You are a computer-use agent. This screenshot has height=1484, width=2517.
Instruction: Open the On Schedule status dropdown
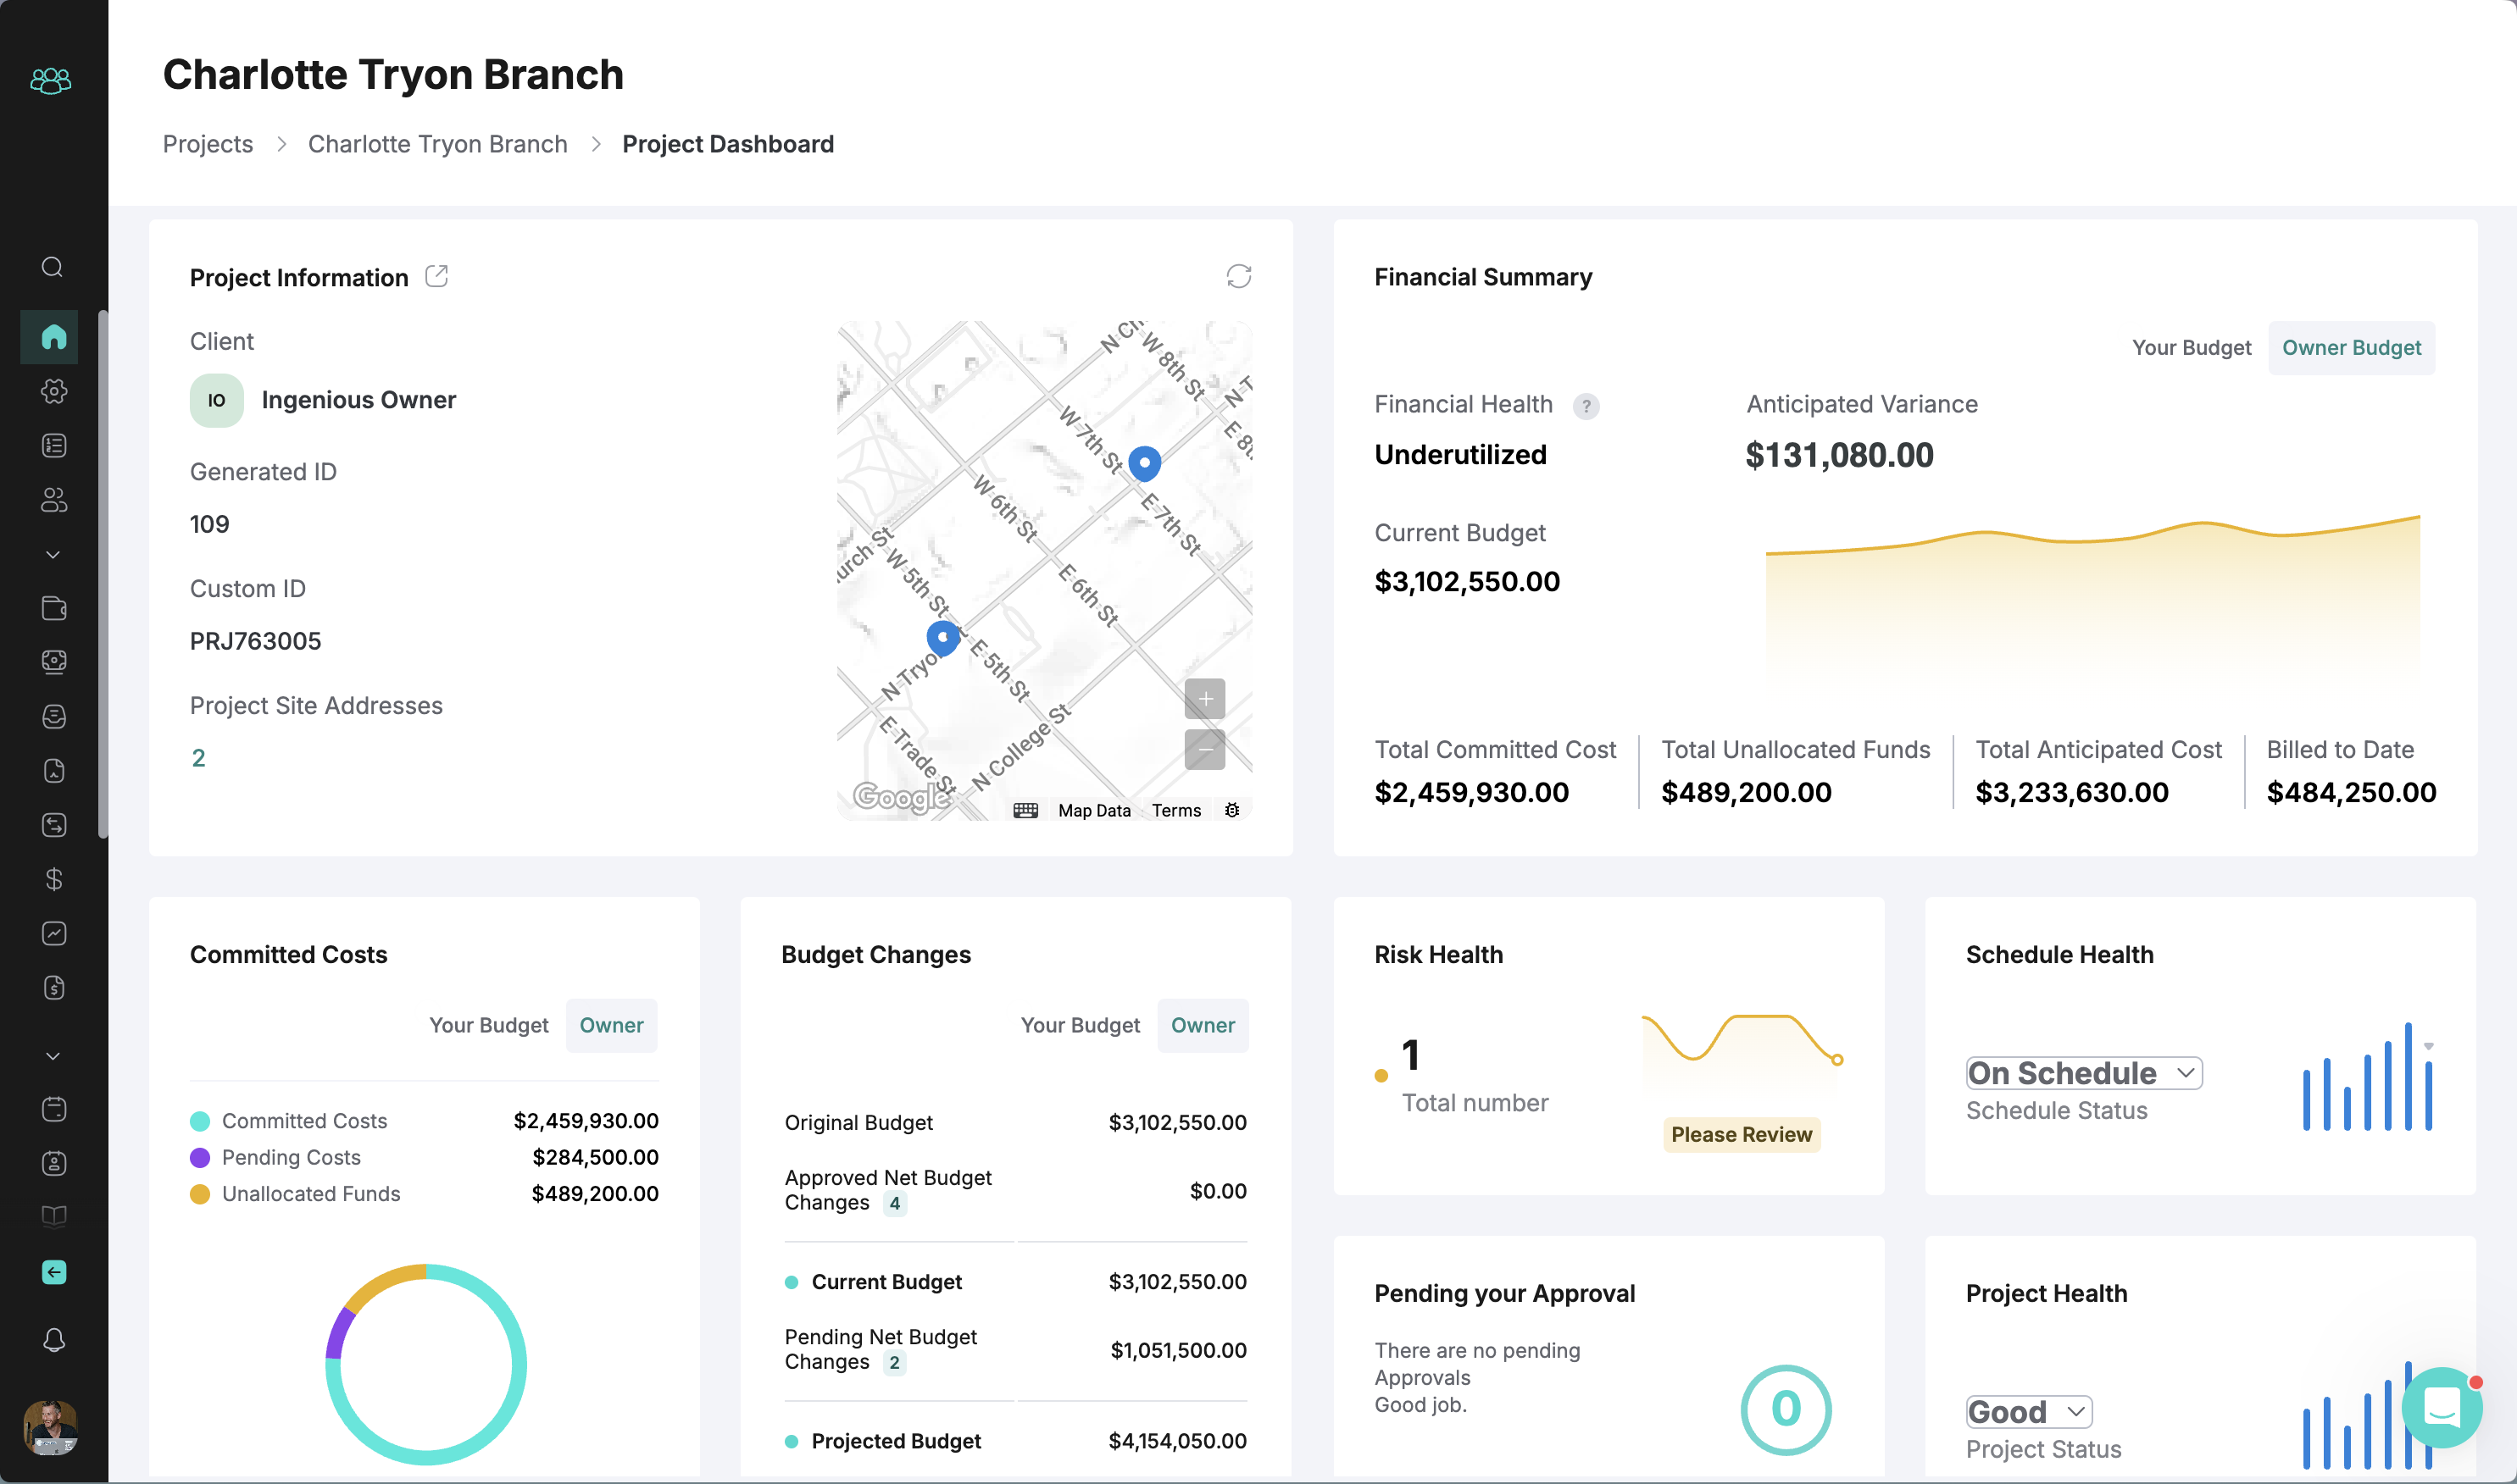tap(2084, 1073)
